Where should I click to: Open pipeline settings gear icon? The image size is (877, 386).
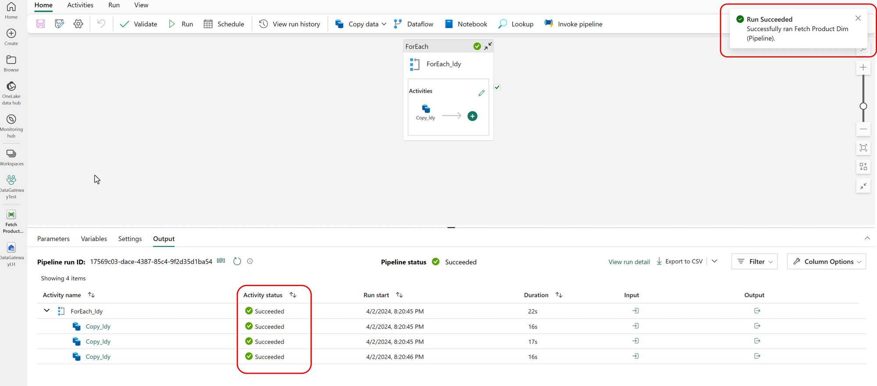point(78,24)
